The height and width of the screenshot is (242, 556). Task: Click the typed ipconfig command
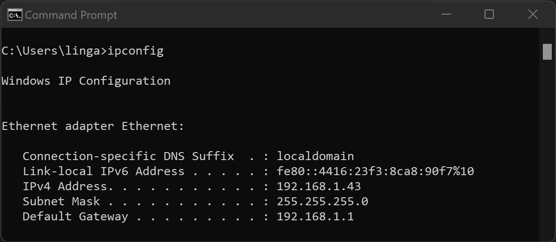(135, 51)
